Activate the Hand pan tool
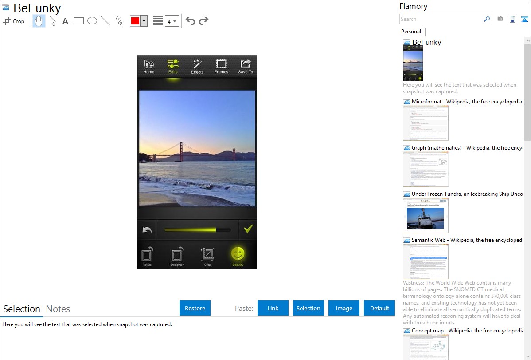The width and height of the screenshot is (531, 360). [x=39, y=21]
